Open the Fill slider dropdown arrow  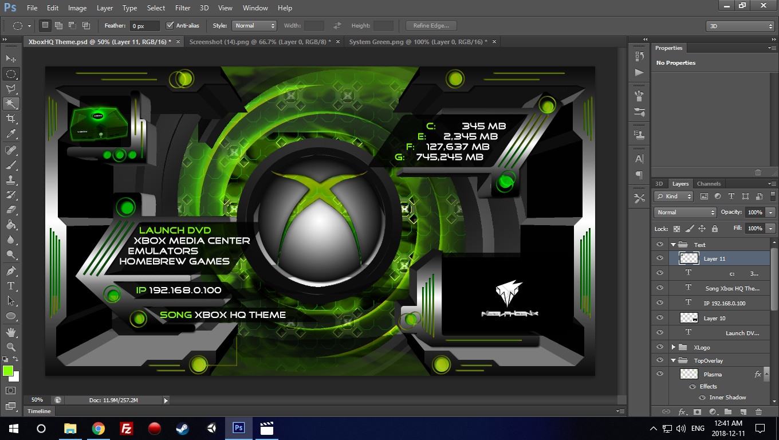770,228
